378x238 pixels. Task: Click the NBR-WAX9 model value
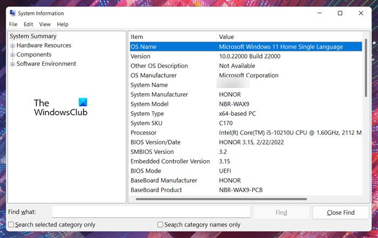pyautogui.click(x=234, y=104)
